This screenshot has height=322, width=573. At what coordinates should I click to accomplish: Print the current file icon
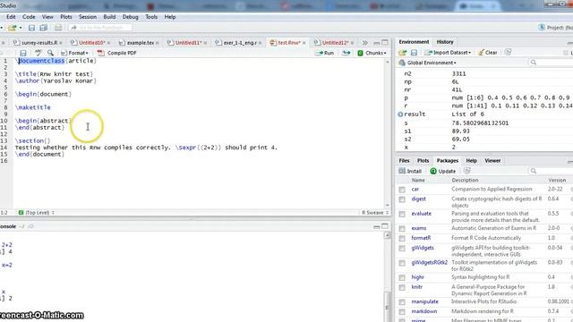[58, 28]
